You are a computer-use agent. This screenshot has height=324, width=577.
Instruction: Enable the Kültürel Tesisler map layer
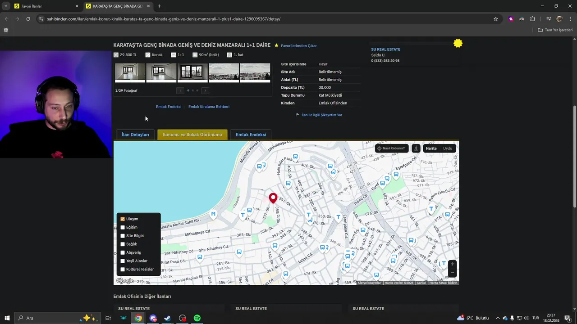click(x=123, y=270)
